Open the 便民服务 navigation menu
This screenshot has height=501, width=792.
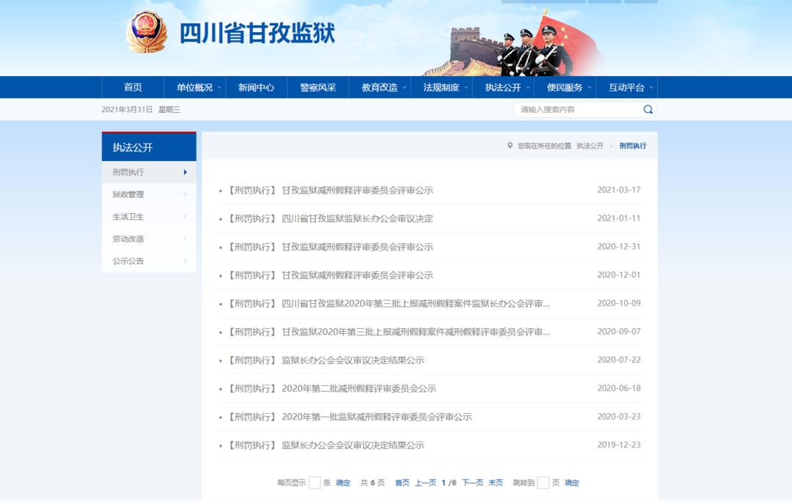pos(565,87)
